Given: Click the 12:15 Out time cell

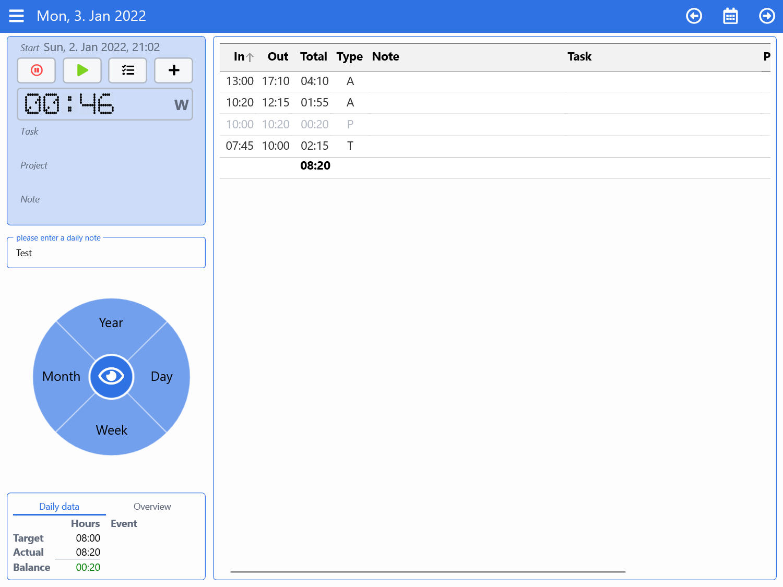Looking at the screenshot, I should pyautogui.click(x=276, y=103).
